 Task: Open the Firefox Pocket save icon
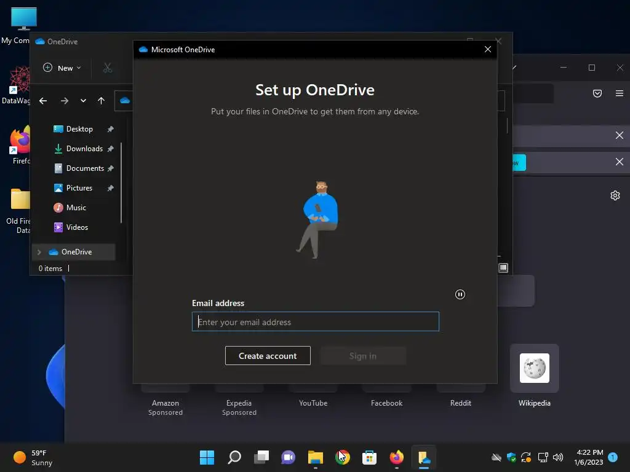597,93
